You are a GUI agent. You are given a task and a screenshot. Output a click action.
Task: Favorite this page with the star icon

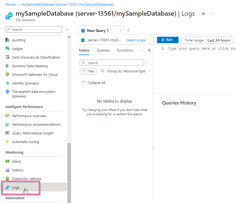click(203, 14)
